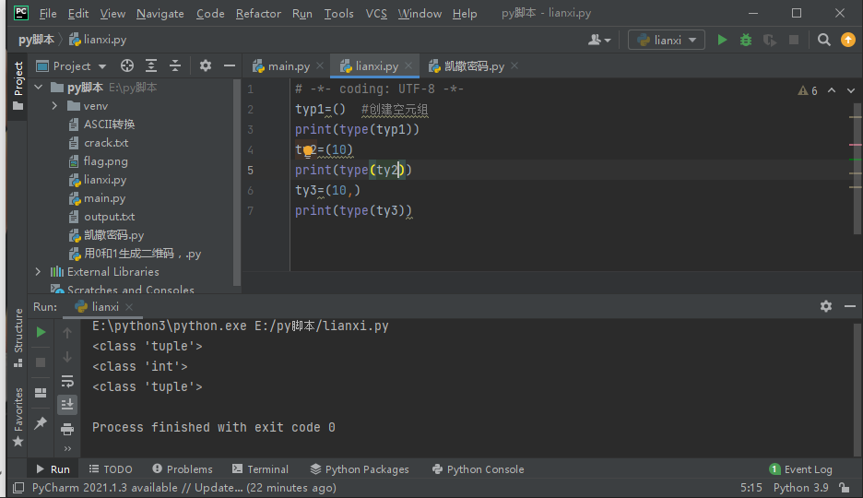
Task: Rerun lianxi in Run panel
Action: tap(41, 332)
